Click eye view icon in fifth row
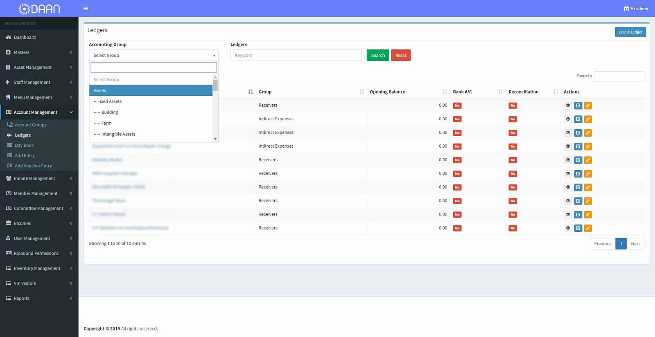This screenshot has width=655, height=337. click(568, 160)
